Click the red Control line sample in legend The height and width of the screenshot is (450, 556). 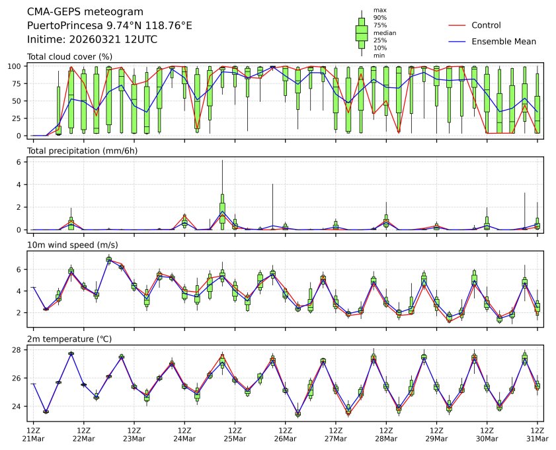pyautogui.click(x=458, y=25)
